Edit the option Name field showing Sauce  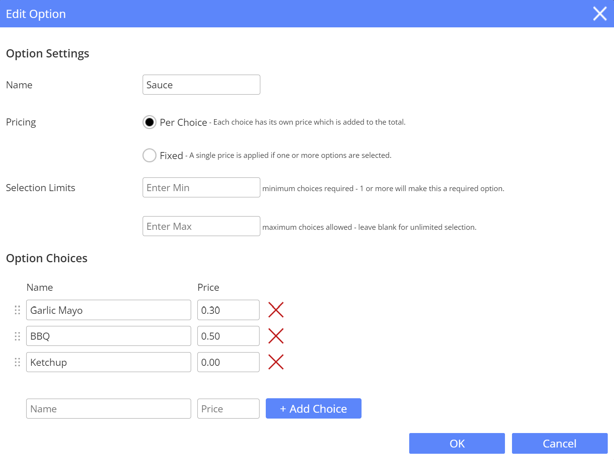tap(201, 84)
